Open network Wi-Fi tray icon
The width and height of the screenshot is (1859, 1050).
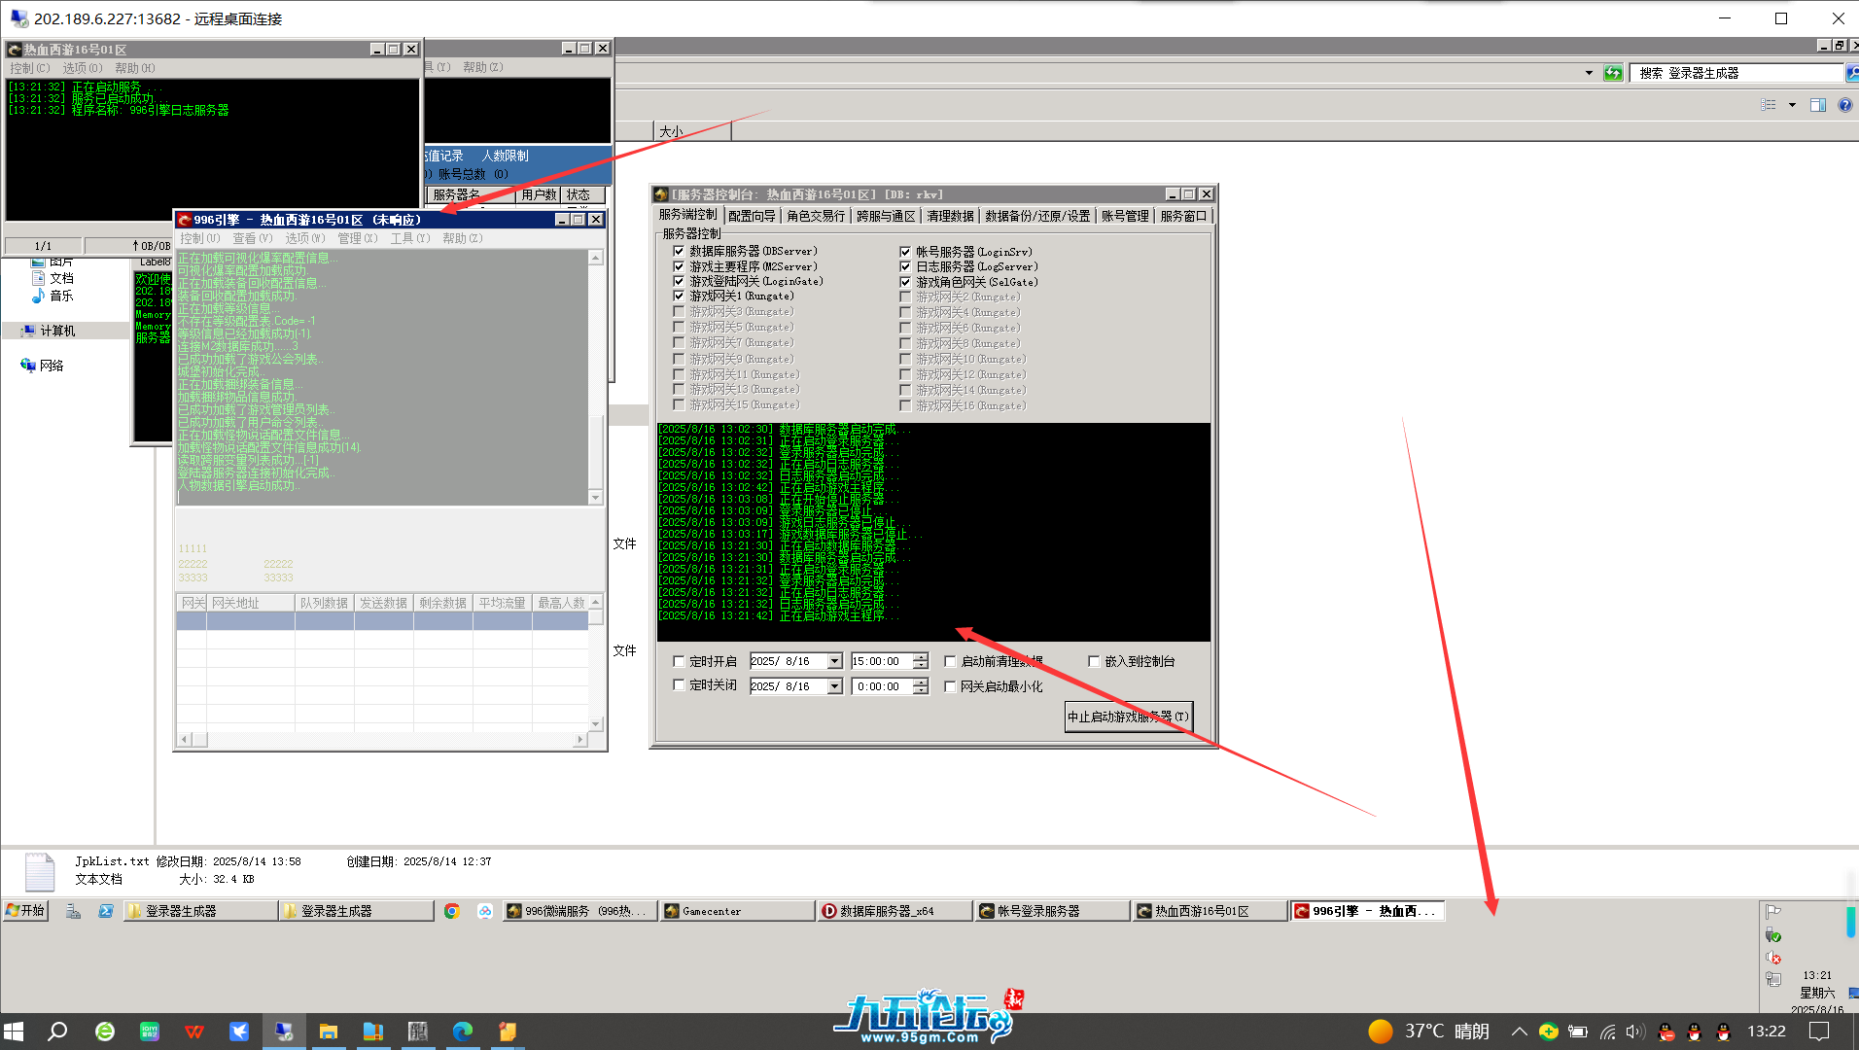click(1607, 1032)
